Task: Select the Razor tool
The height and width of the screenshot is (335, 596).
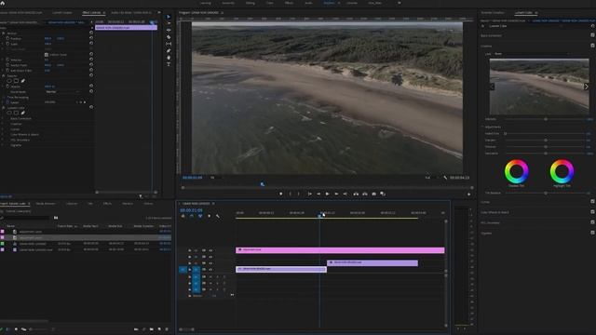Action: [169, 37]
